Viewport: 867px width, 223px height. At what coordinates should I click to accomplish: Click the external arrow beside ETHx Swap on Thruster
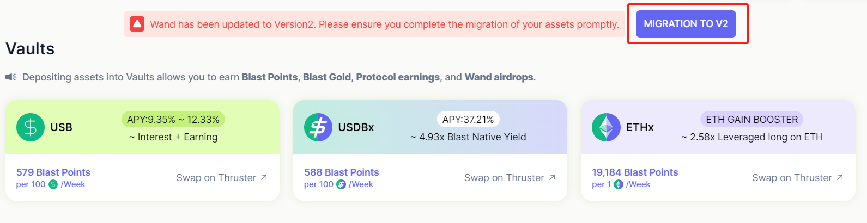[x=840, y=178]
